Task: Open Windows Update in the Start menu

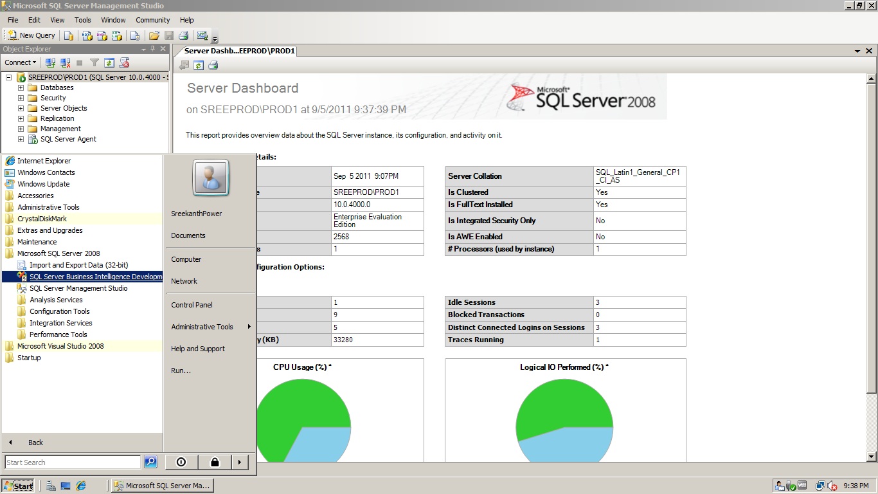Action: 82,184
